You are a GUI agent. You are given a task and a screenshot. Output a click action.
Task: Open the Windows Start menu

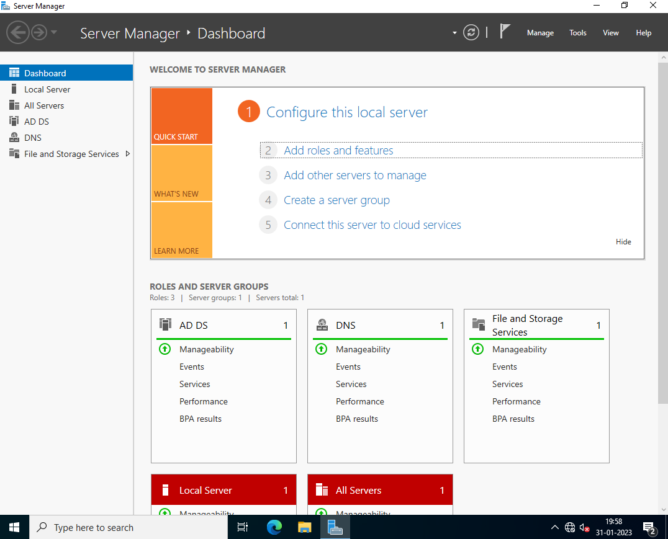[14, 527]
